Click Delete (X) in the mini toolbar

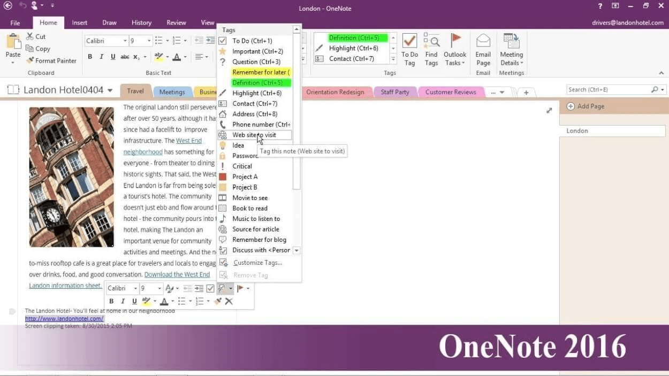tap(229, 301)
